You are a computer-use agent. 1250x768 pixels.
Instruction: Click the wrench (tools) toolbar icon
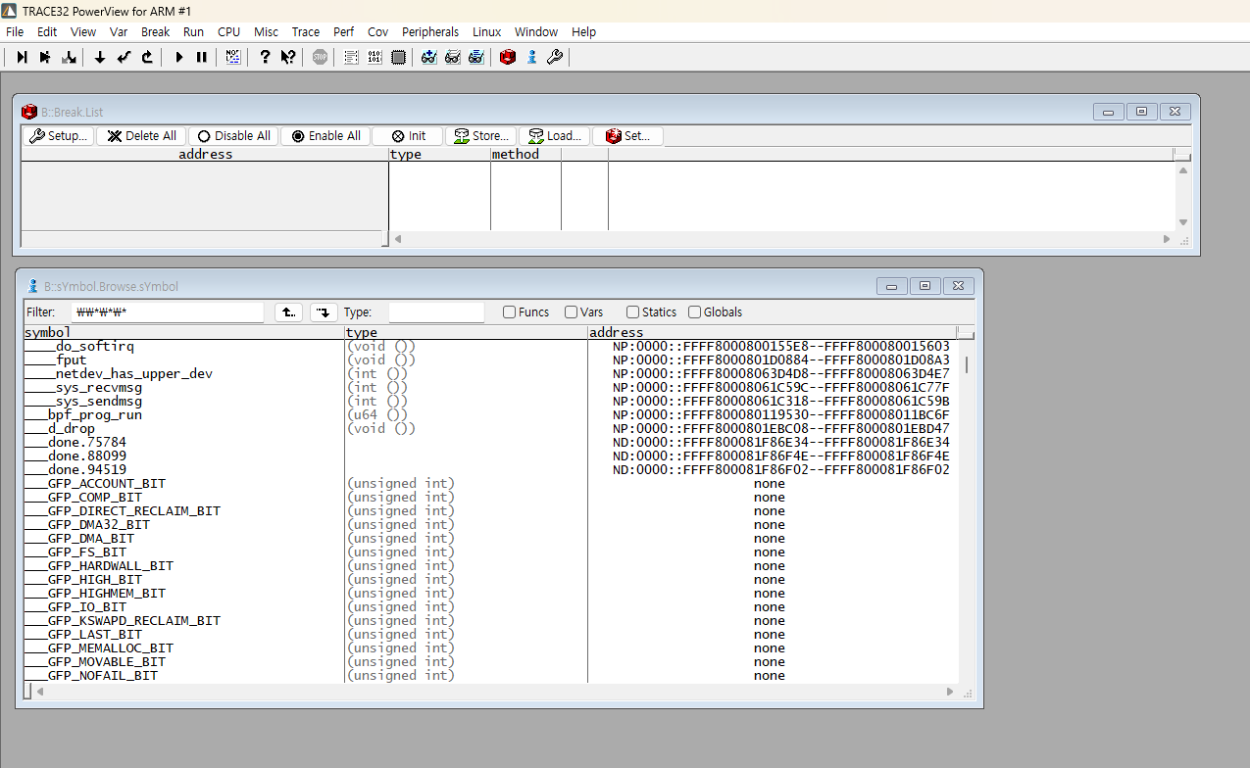point(555,57)
